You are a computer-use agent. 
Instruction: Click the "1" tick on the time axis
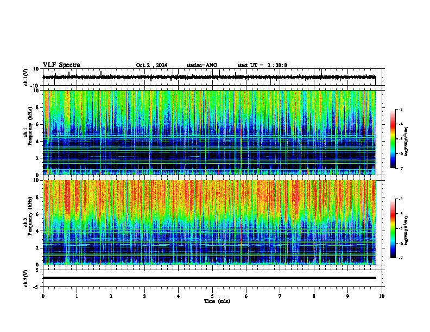(x=77, y=296)
